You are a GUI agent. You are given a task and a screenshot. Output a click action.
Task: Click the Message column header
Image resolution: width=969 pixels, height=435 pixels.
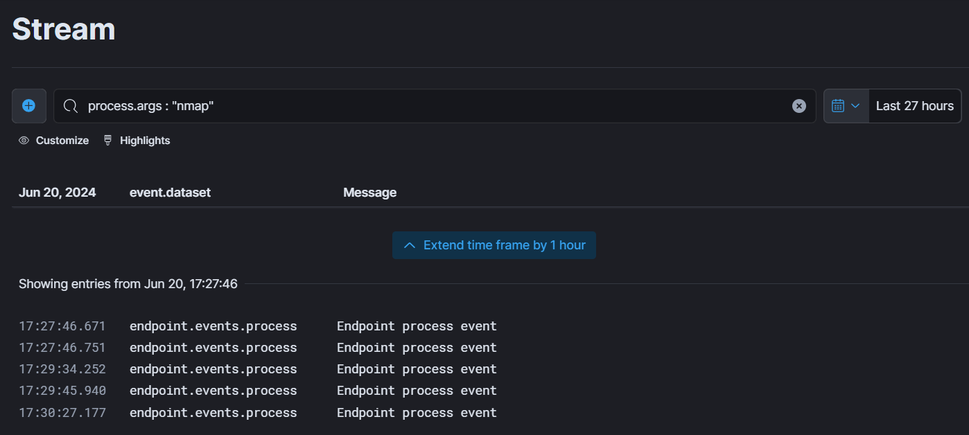(x=370, y=193)
